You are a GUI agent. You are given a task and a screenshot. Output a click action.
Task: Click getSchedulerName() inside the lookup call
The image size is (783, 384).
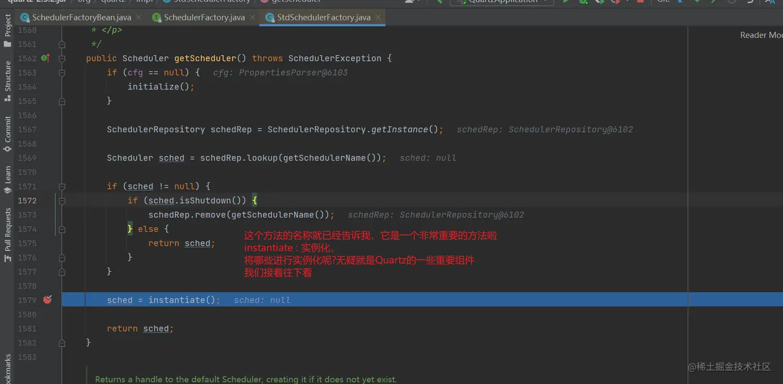[329, 158]
